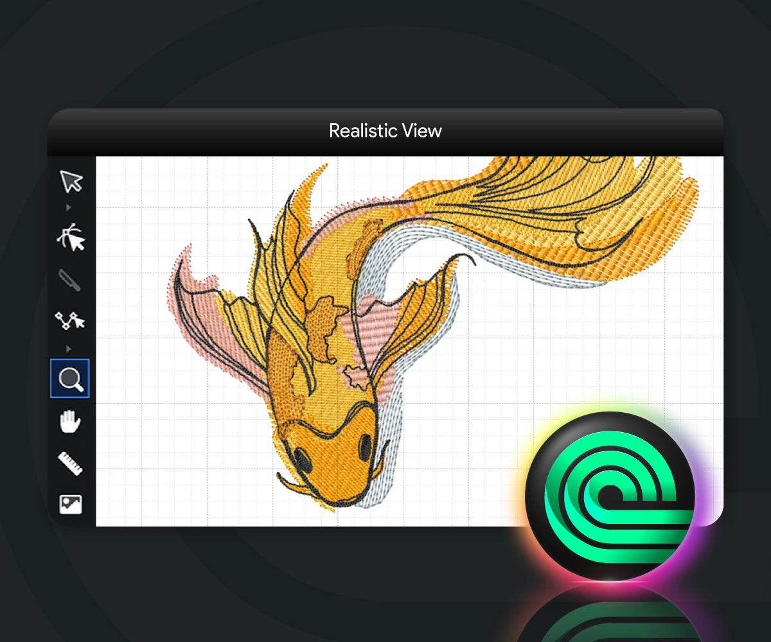
Task: Pick the ruler measure tool
Action: tap(70, 464)
